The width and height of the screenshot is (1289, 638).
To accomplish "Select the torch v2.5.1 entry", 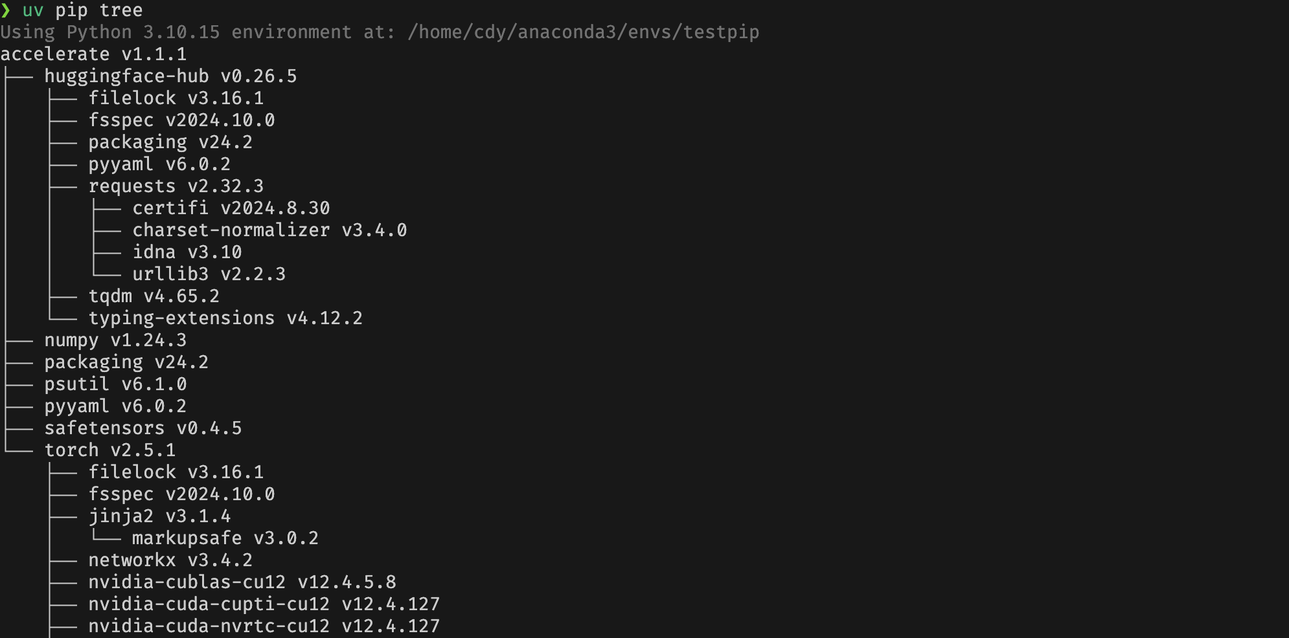I will [110, 450].
